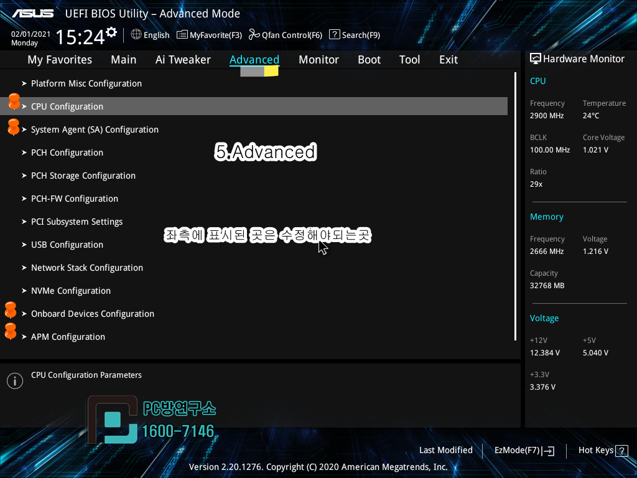
Task: Expand USB Configuration arrow
Action: click(x=24, y=245)
